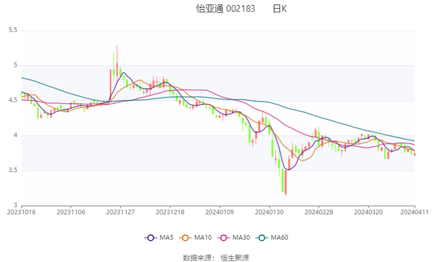The image size is (432, 262).
Task: Select the 日K chart type label
Action: (280, 9)
